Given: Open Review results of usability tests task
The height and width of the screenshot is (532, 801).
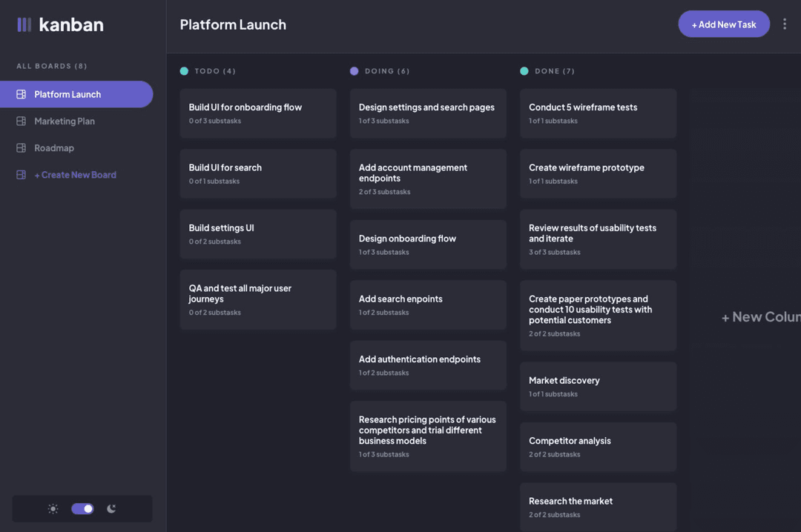Looking at the screenshot, I should coord(599,239).
